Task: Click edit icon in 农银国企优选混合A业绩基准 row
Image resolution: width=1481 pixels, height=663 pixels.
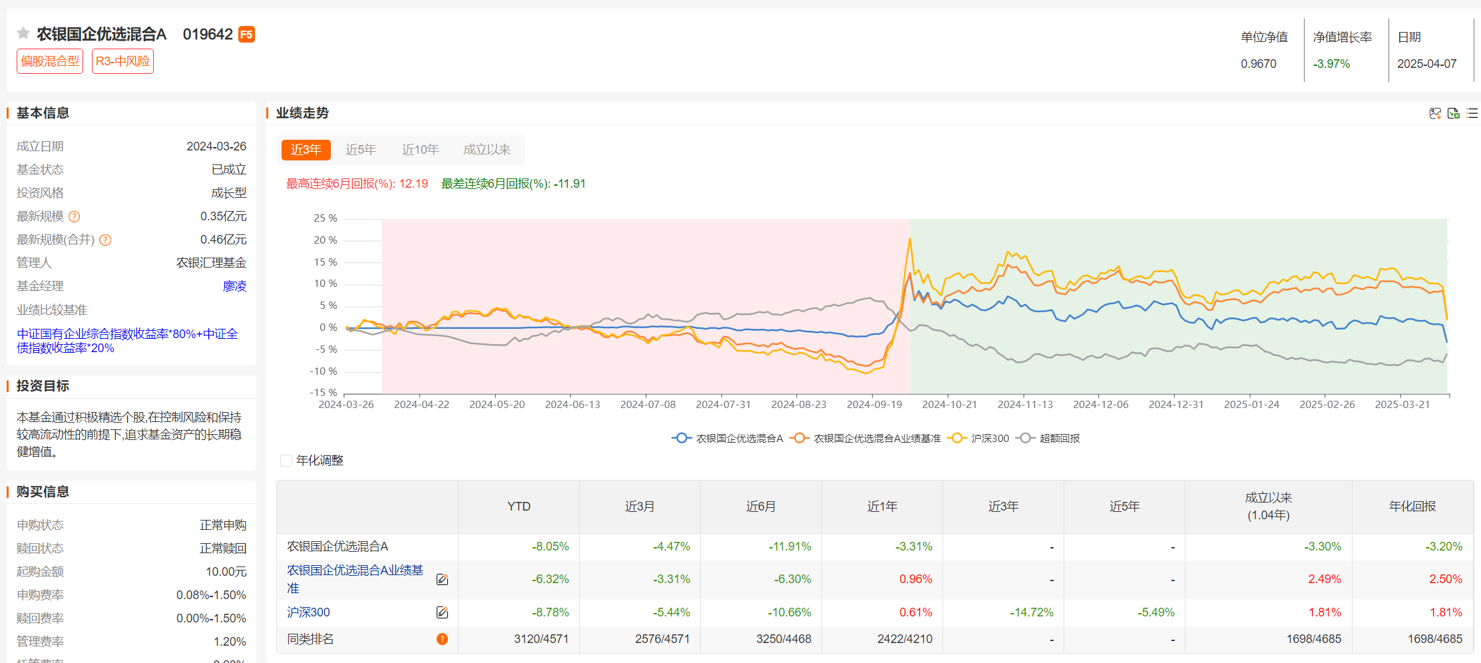Action: 442,580
